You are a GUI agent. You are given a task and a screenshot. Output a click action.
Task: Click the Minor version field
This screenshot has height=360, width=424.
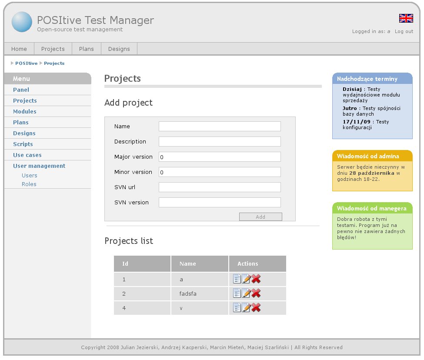point(220,172)
